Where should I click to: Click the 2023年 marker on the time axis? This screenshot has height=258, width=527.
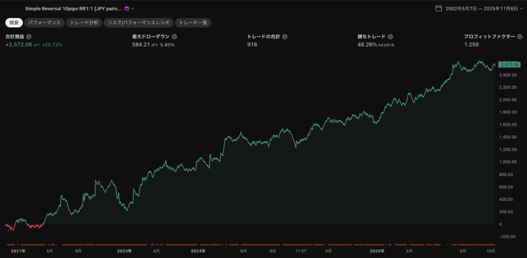[x=125, y=251]
